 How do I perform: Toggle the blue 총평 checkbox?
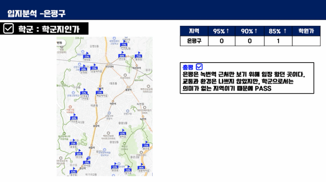(199, 67)
